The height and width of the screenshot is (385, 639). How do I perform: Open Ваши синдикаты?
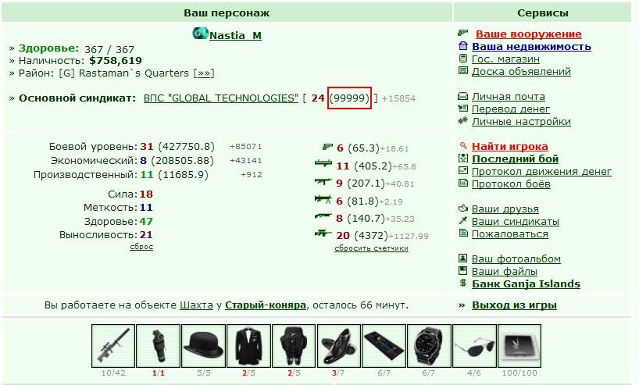click(516, 222)
